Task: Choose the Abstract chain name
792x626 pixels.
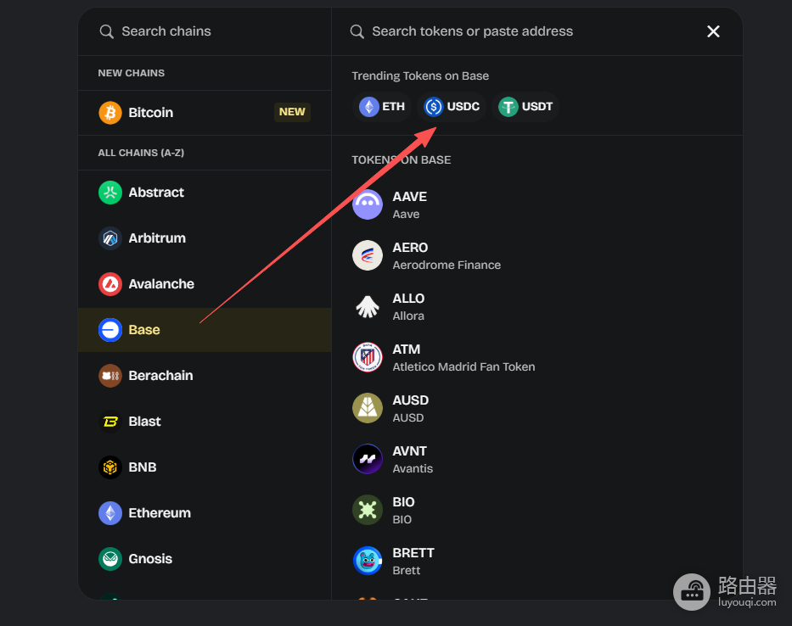Action: pos(156,193)
